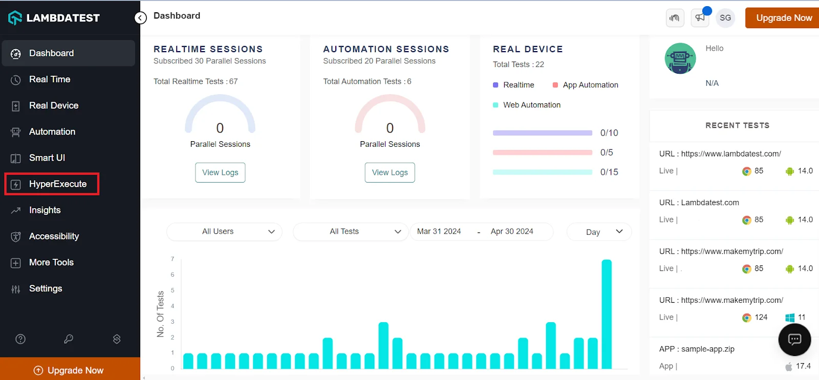Click Chrome icon in www.lambdatest.com/ row
Viewport: 819px width, 380px height.
pyautogui.click(x=747, y=171)
